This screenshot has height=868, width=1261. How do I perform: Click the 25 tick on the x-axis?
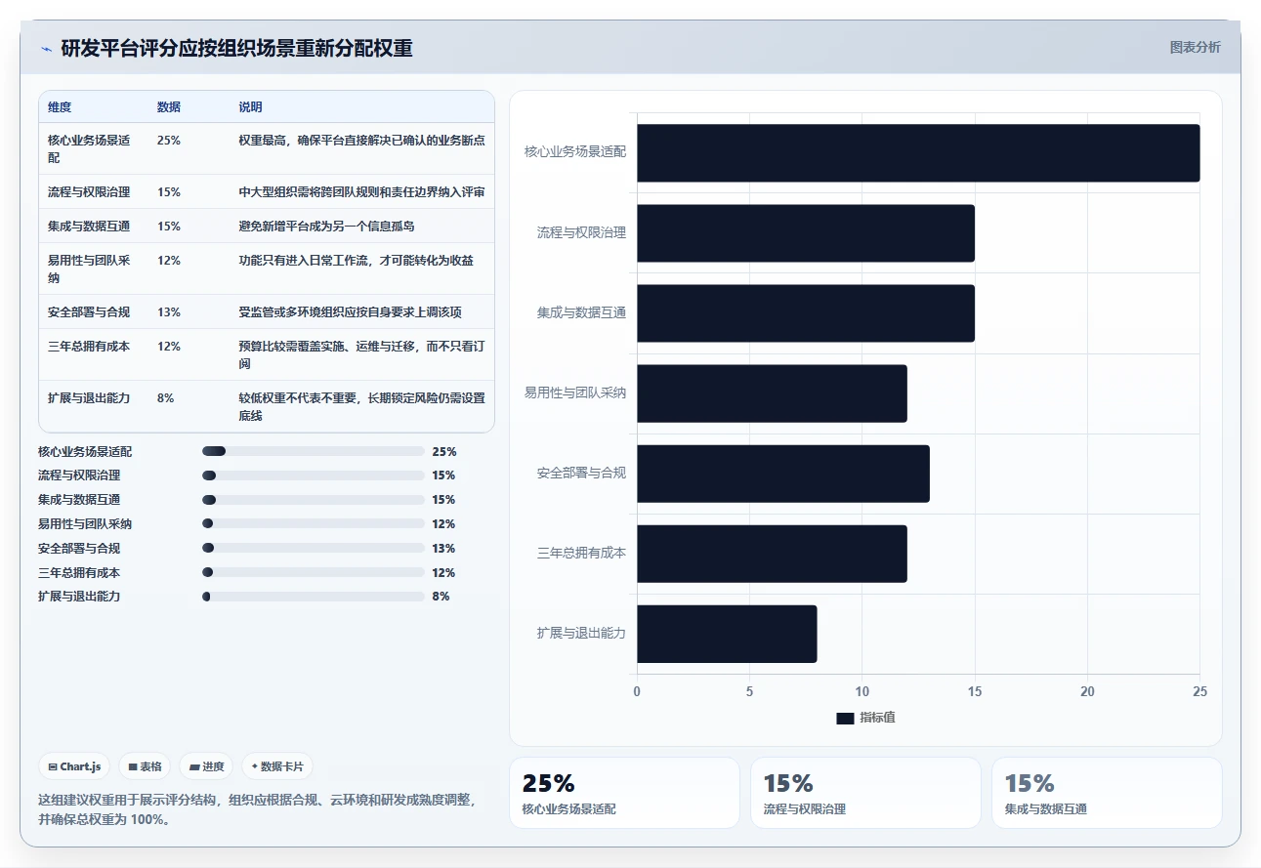(x=1200, y=691)
